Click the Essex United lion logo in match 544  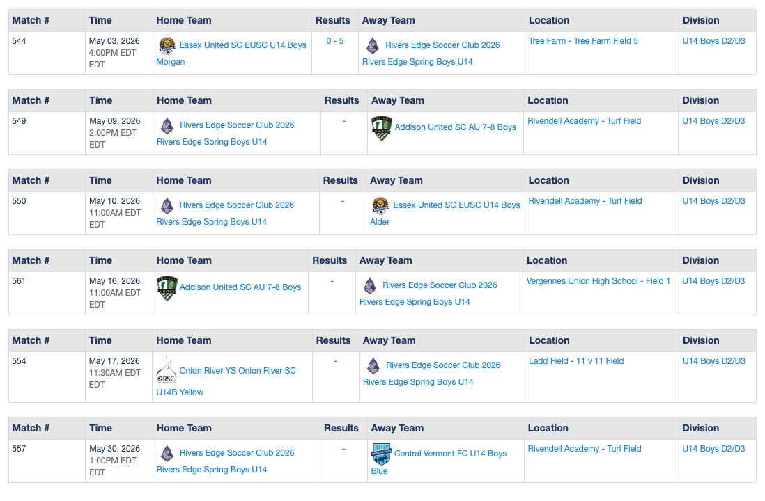[167, 45]
